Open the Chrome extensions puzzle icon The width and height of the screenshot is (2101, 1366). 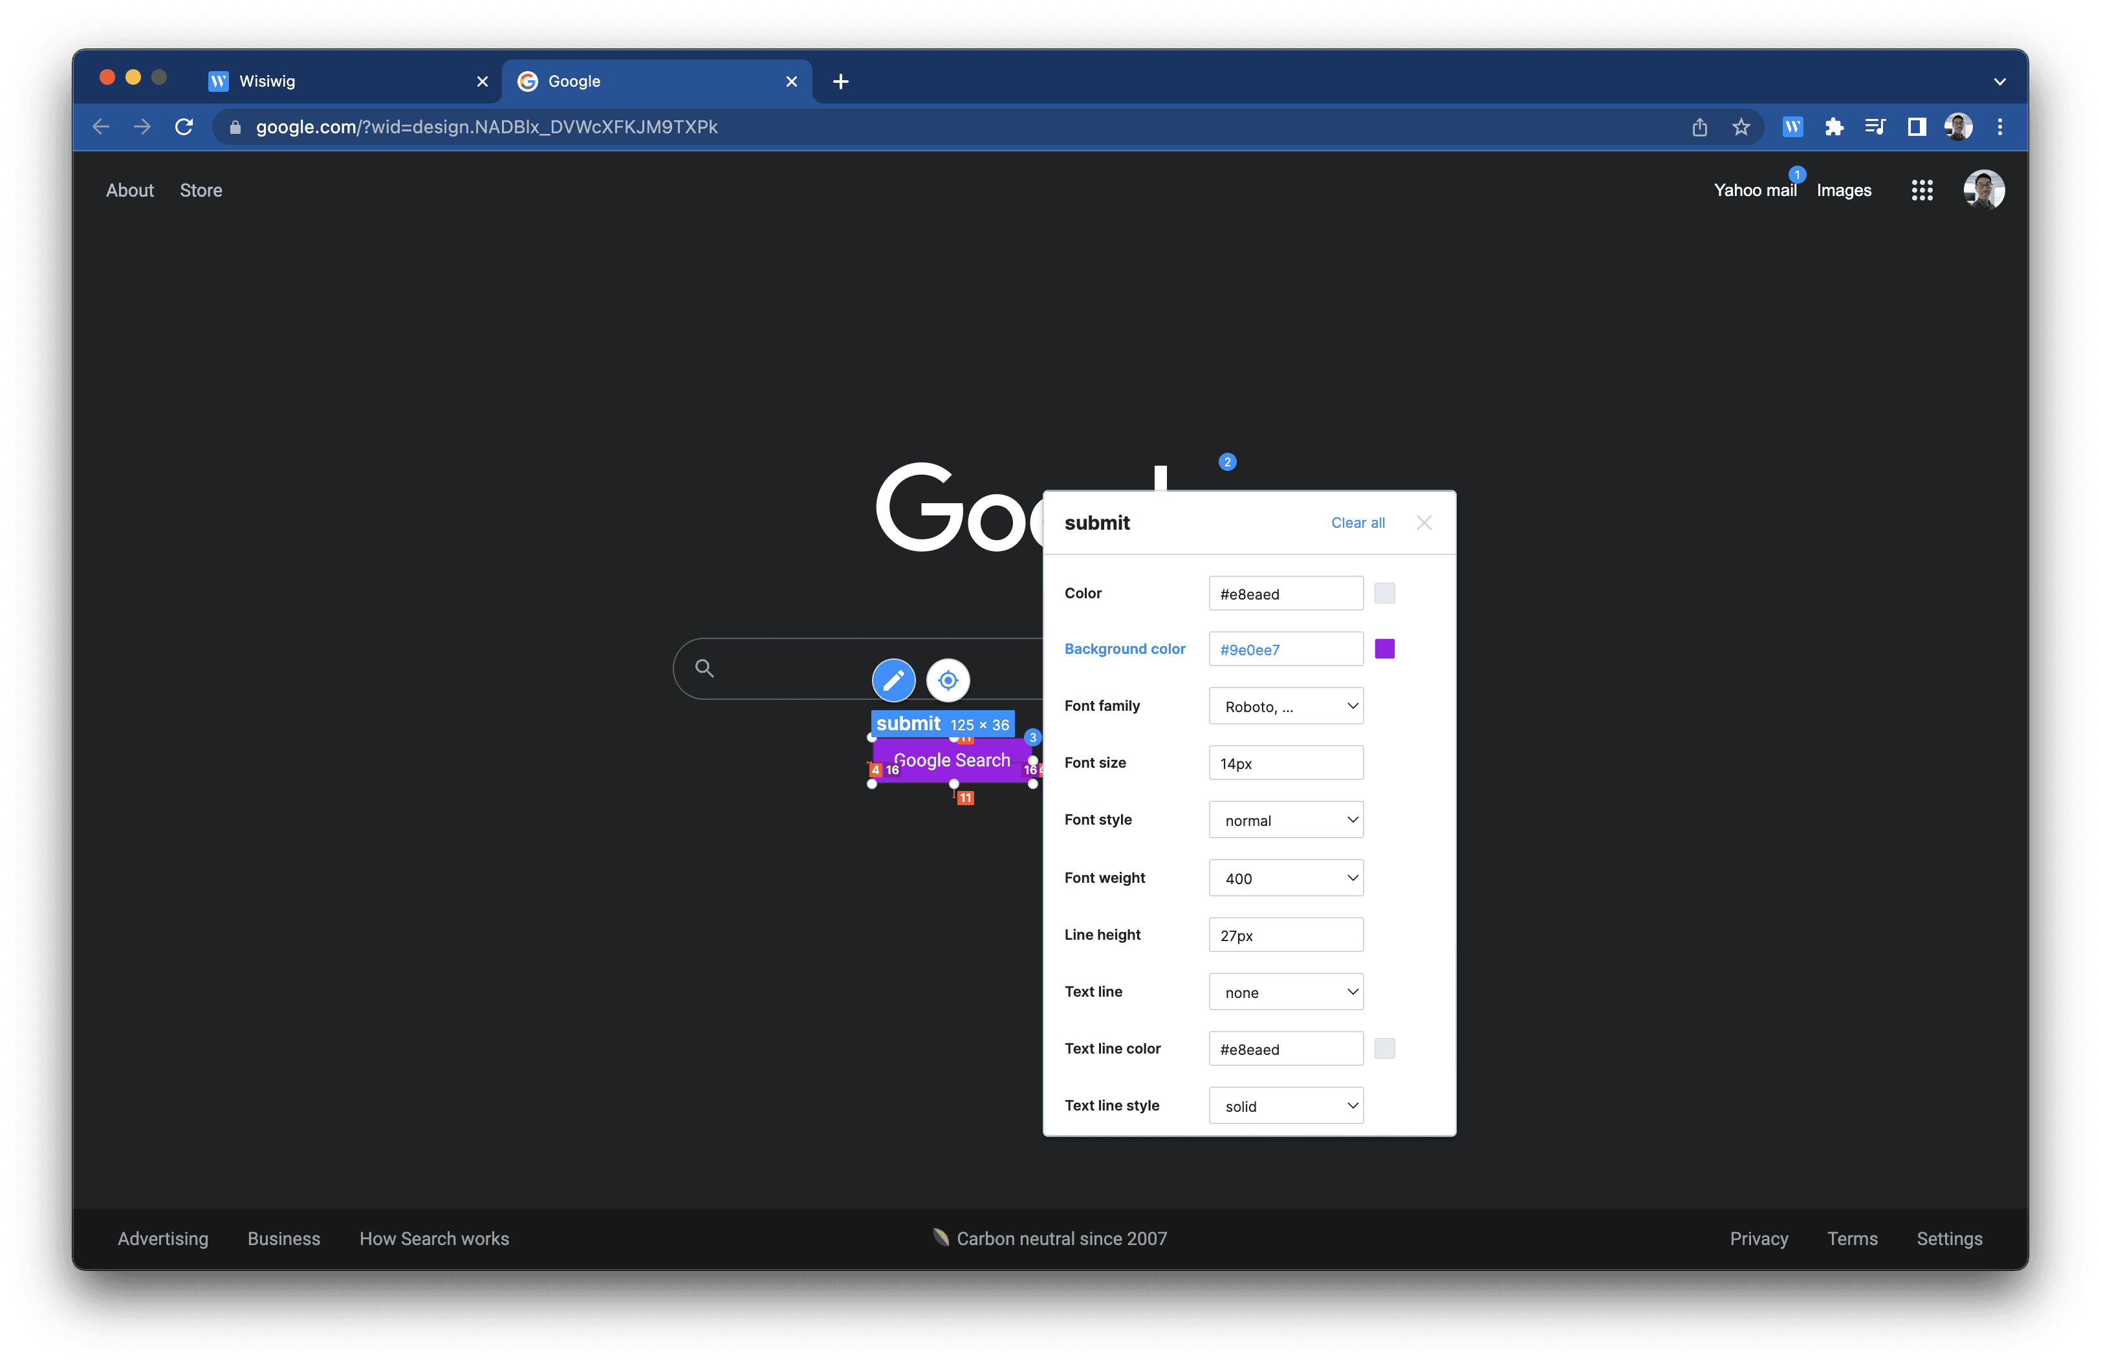pyautogui.click(x=1834, y=127)
